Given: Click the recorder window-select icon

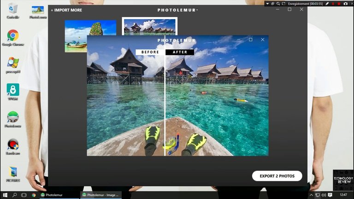Looking at the screenshot, I should [273, 4].
